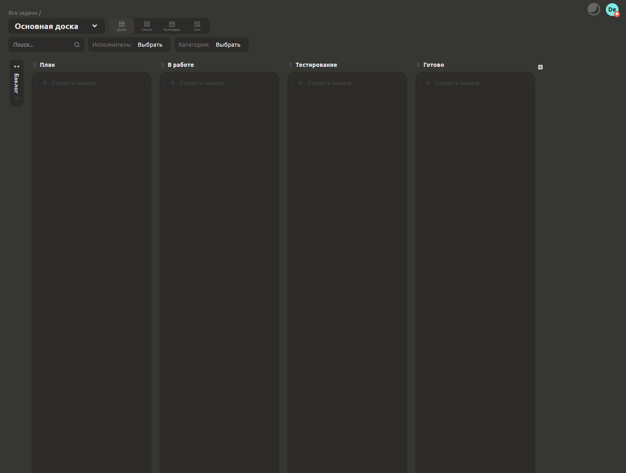Create a task in Тестирование column
The width and height of the screenshot is (626, 473).
[347, 83]
